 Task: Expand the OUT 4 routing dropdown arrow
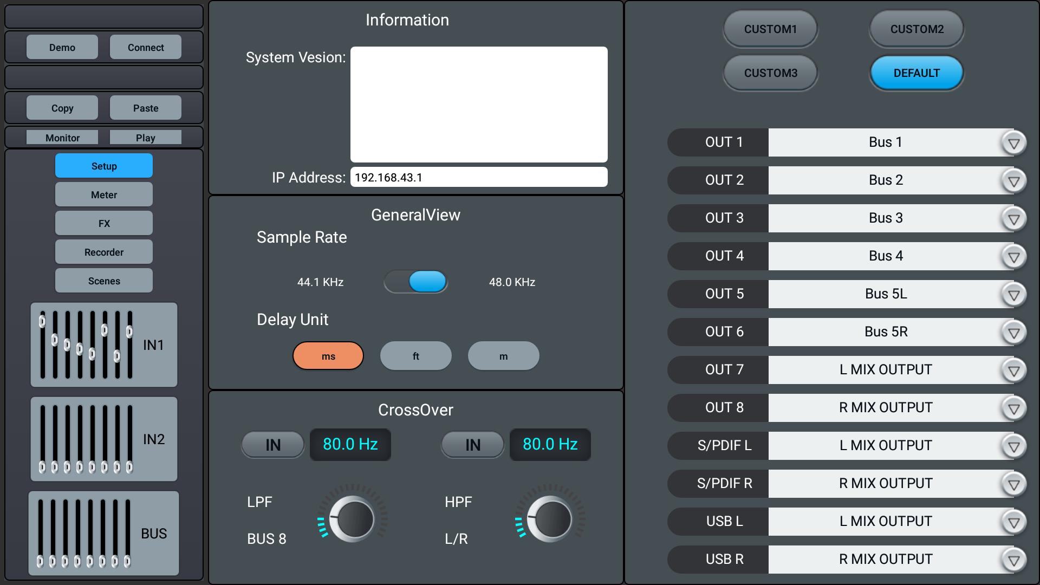[1013, 257]
